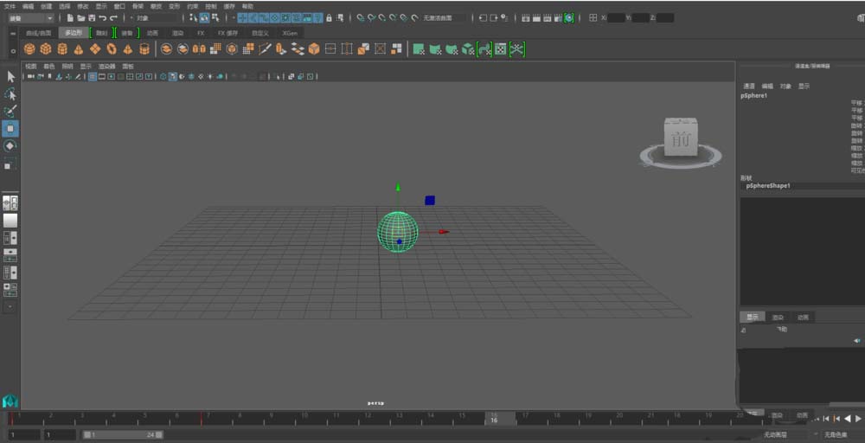The image size is (865, 443).
Task: Create a polygon cylinder from shelf
Action: point(62,49)
